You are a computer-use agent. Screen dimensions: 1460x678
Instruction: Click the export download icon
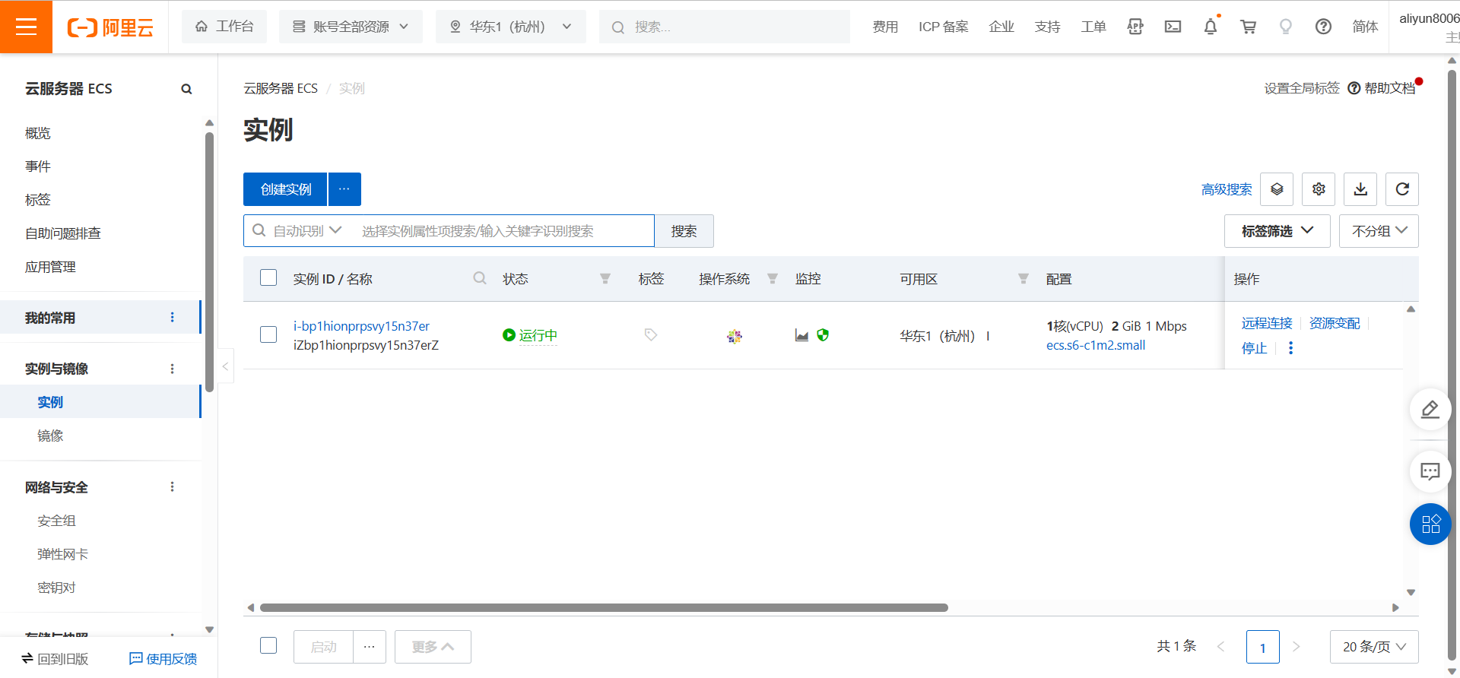coord(1360,189)
